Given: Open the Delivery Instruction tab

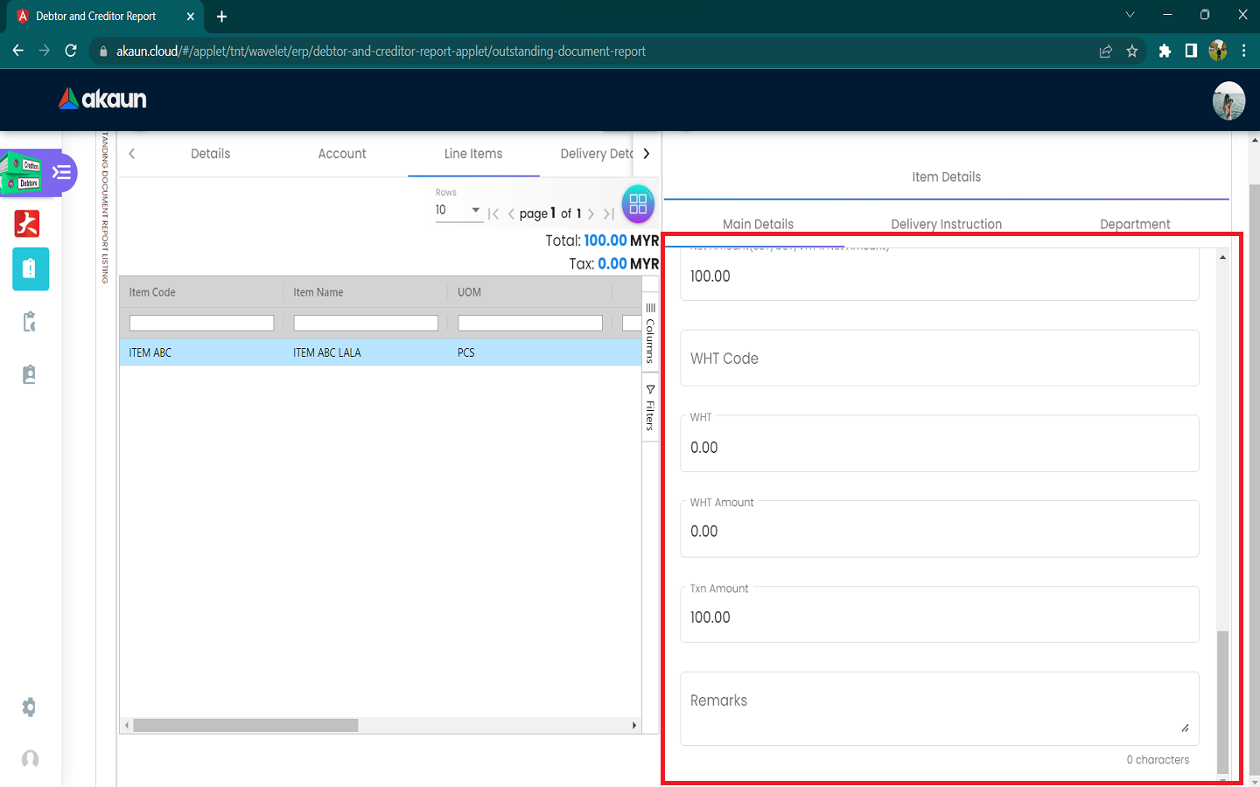Looking at the screenshot, I should click(x=946, y=224).
